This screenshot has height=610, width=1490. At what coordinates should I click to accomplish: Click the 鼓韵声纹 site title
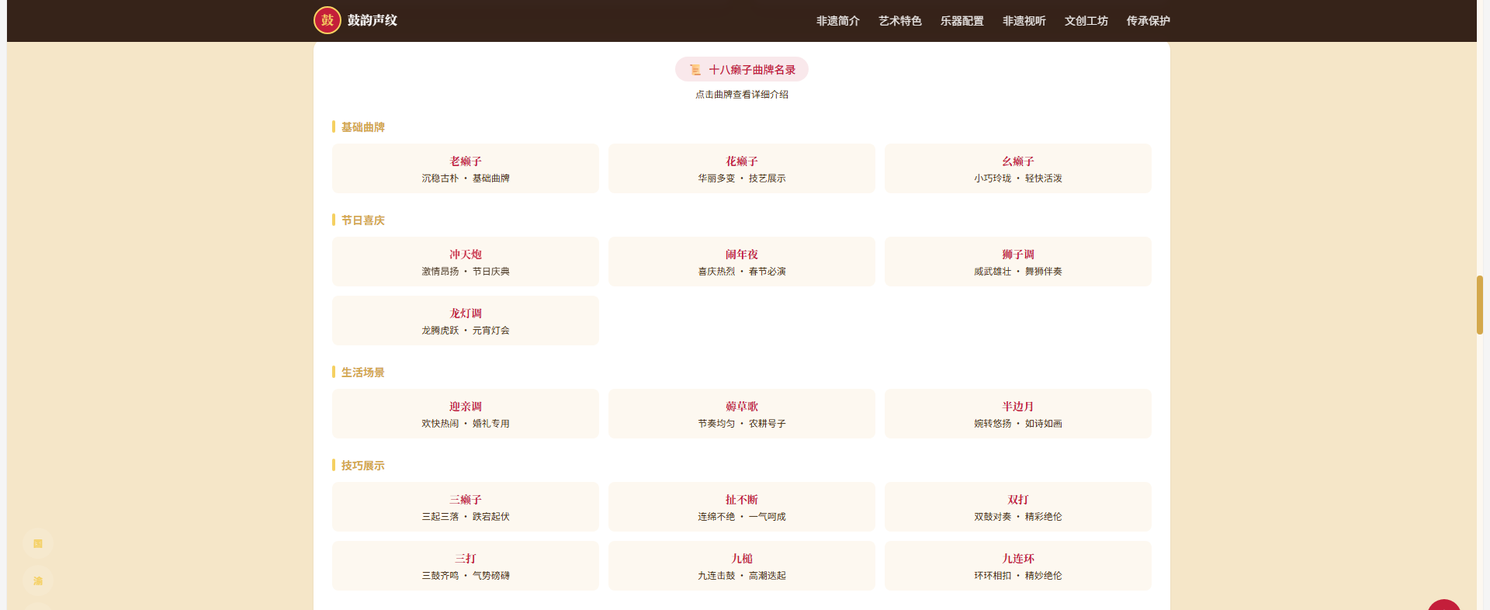tap(372, 20)
